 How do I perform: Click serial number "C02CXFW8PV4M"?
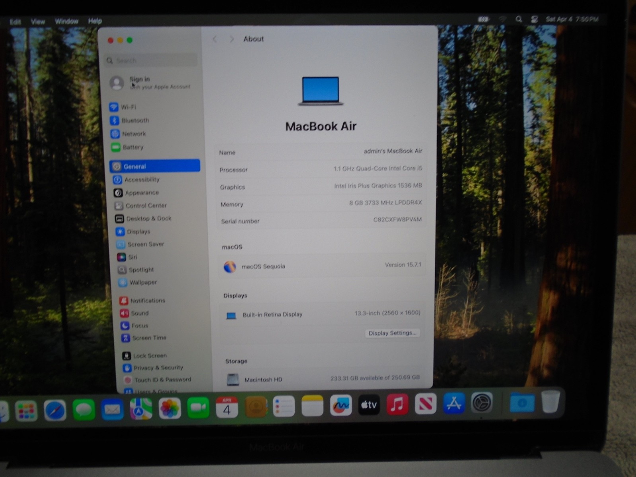pos(397,219)
